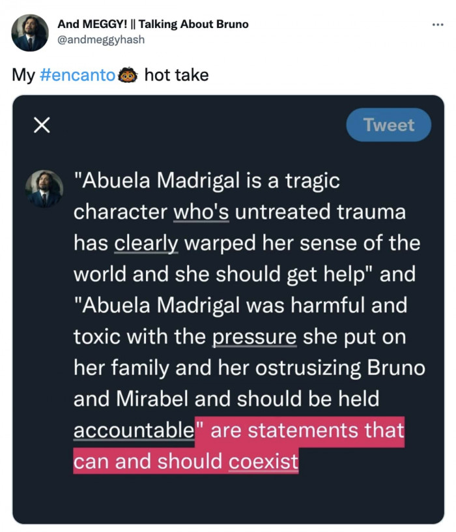This screenshot has width=456, height=532.
Task: Open the three-dot more options menu
Action: [437, 25]
